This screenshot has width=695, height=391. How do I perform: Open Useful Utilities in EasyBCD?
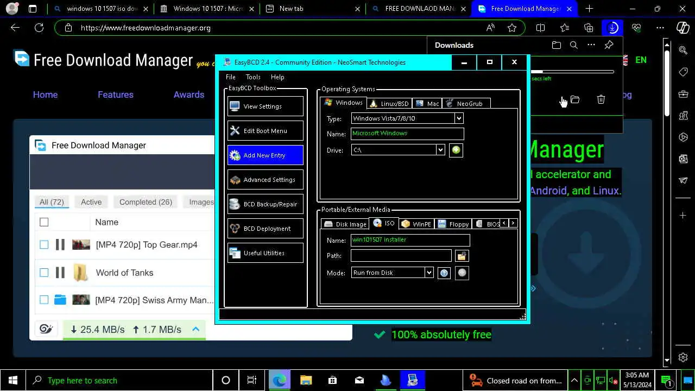(x=265, y=253)
